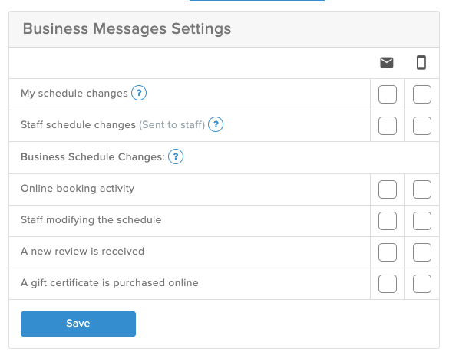Tick email for Staff modifying the schedule

[388, 221]
